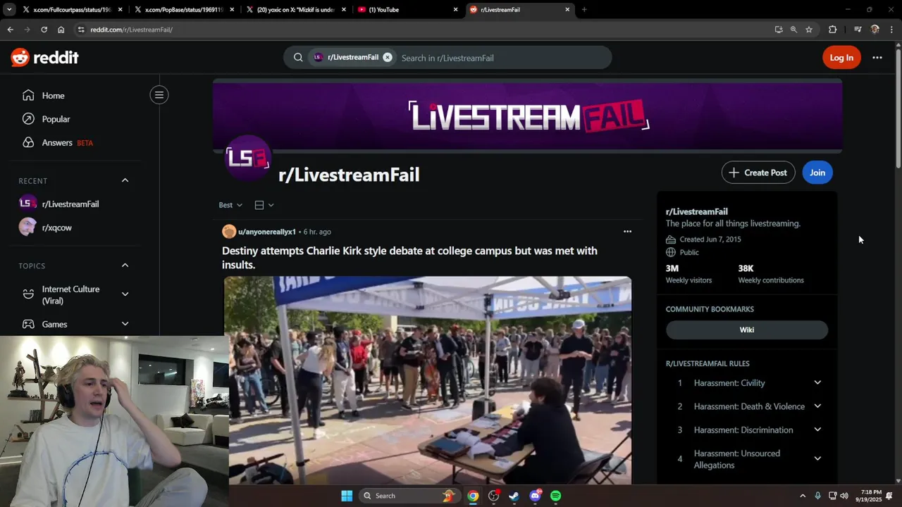Switch to the YouTube tab
This screenshot has height=507, width=902.
(x=407, y=10)
